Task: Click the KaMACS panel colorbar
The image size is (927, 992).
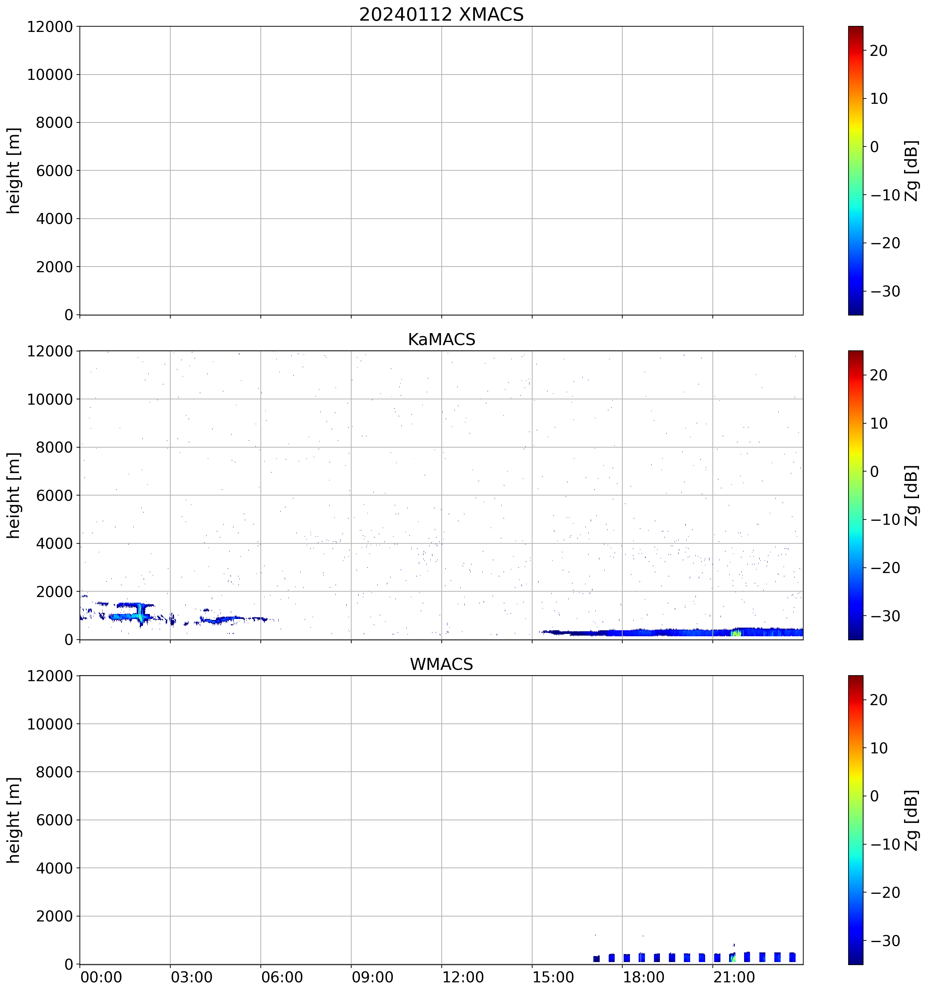Action: click(855, 495)
